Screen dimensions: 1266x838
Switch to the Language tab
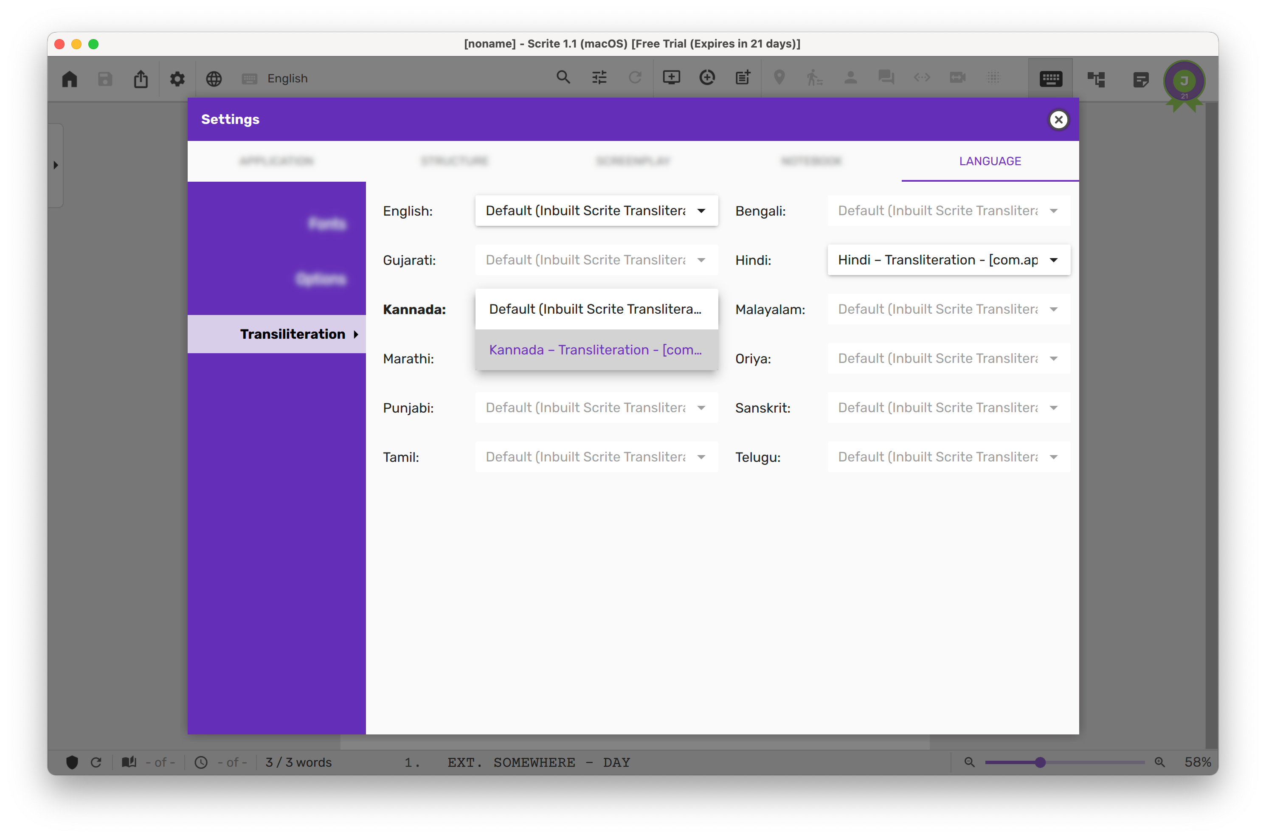click(990, 161)
